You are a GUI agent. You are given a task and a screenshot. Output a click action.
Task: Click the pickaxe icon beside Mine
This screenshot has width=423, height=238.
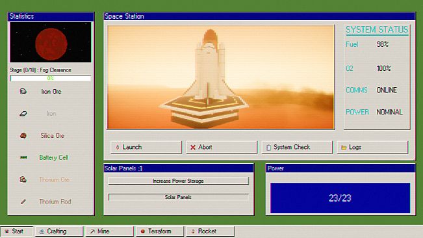click(x=92, y=231)
